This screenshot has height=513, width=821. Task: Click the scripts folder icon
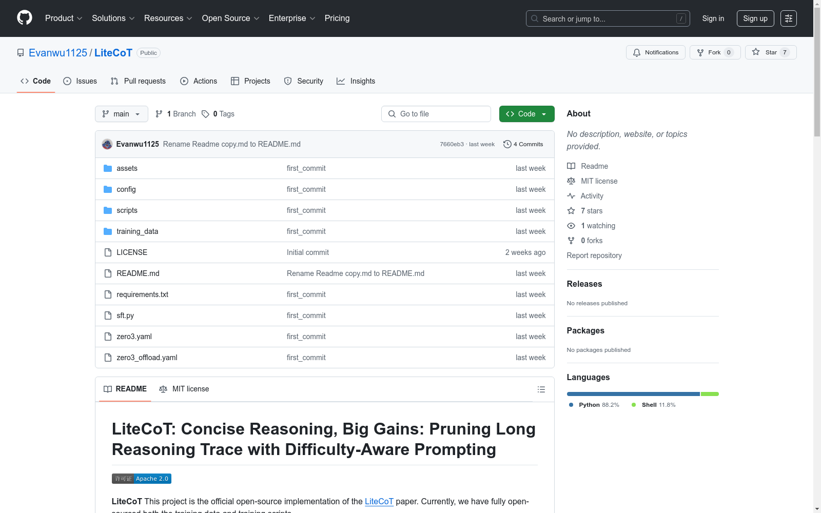click(x=108, y=210)
